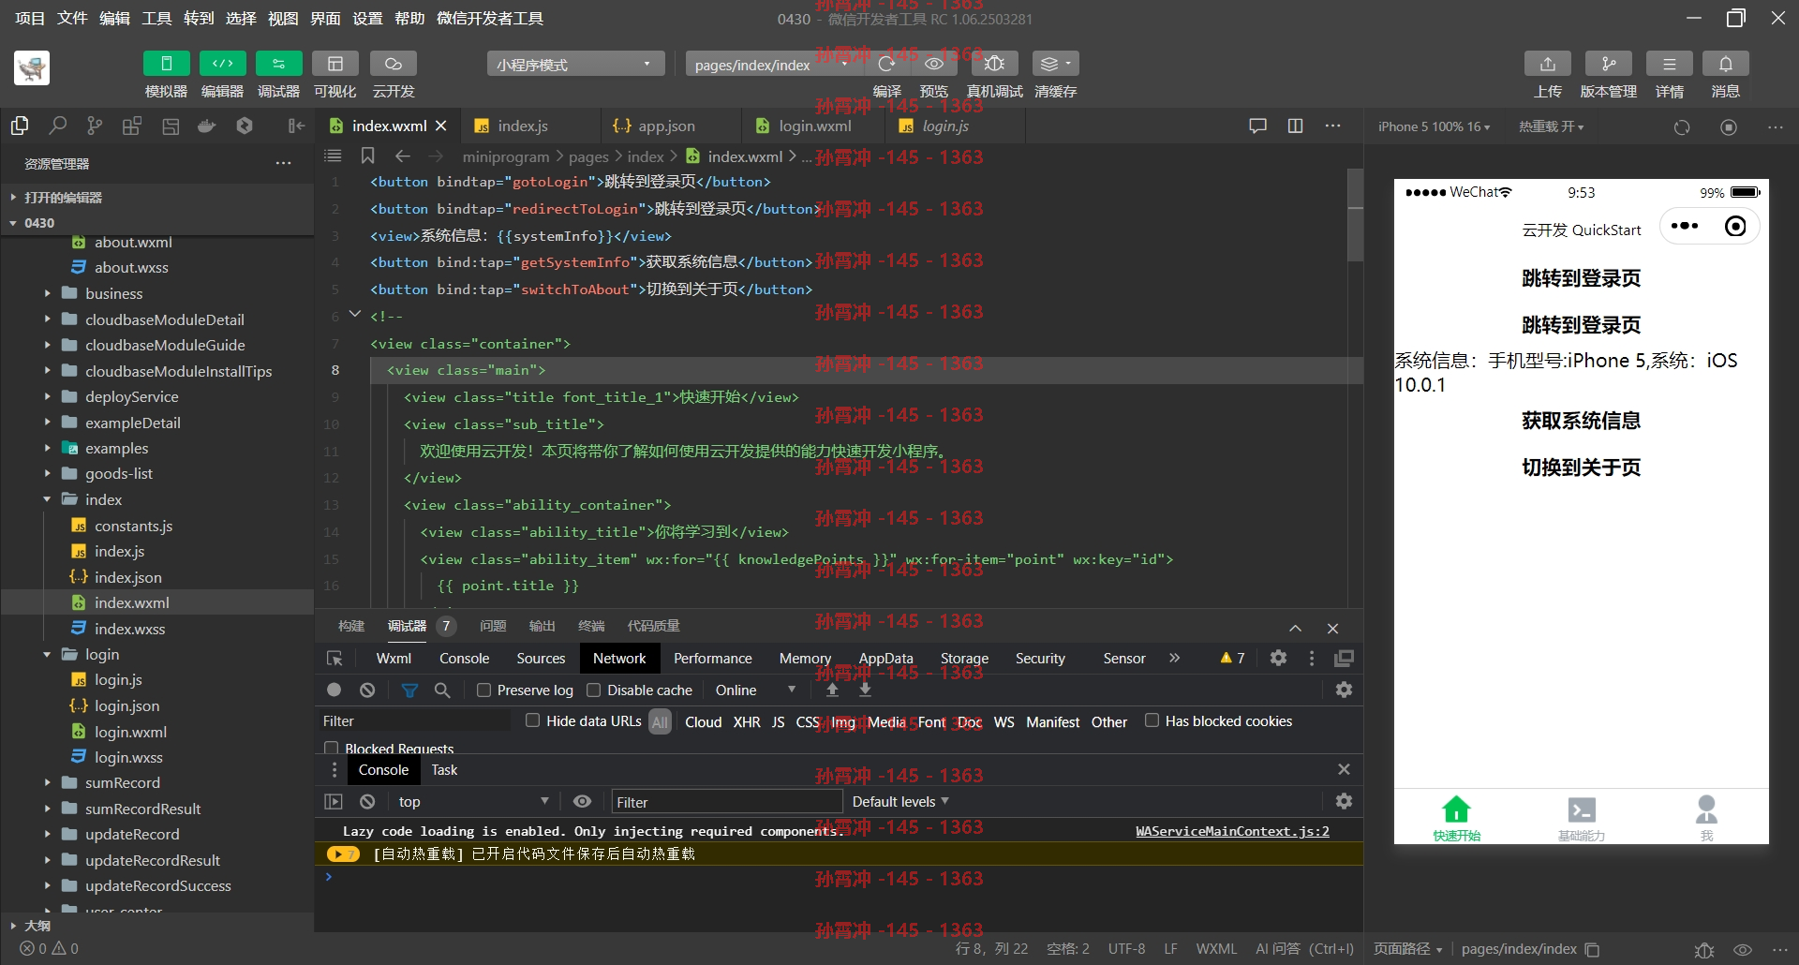Check Hide data URLs
The width and height of the screenshot is (1799, 965).
[532, 720]
